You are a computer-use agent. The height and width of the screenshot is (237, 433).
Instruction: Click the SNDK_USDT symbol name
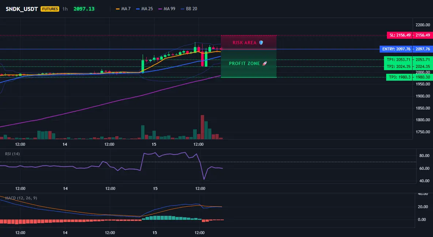[22, 9]
